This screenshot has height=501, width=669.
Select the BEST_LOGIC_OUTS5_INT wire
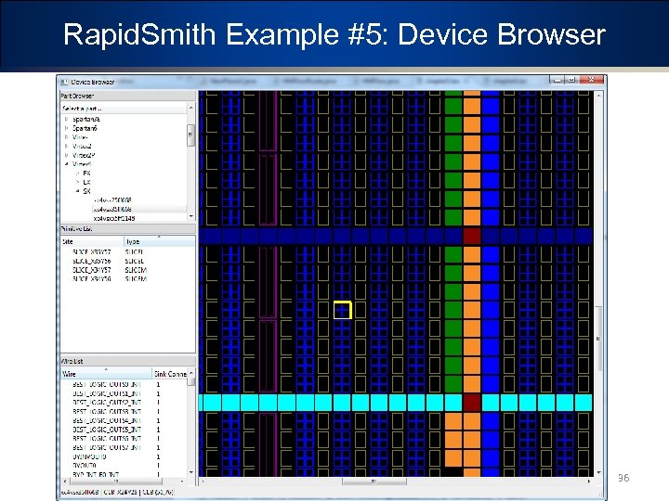(x=107, y=430)
